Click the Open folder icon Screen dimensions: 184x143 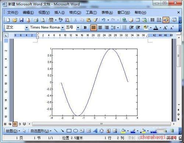(x=15, y=20)
